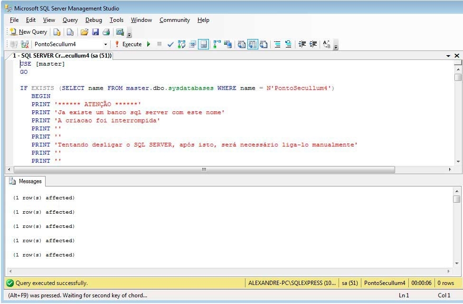Save the script with the floppy disk icon
This screenshot has height=304, width=463.
[95, 32]
